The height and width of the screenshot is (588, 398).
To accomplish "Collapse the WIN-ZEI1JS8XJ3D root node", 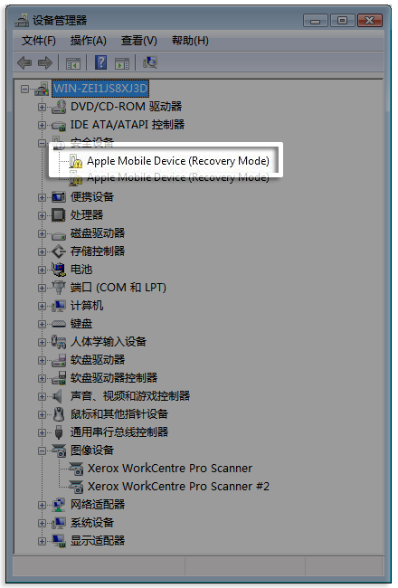I will pyautogui.click(x=24, y=89).
